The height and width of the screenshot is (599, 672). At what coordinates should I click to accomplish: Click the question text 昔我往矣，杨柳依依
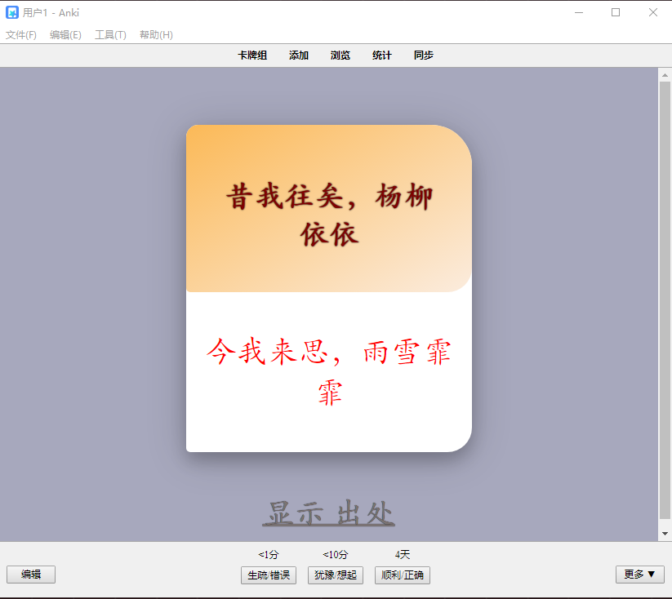pos(329,215)
